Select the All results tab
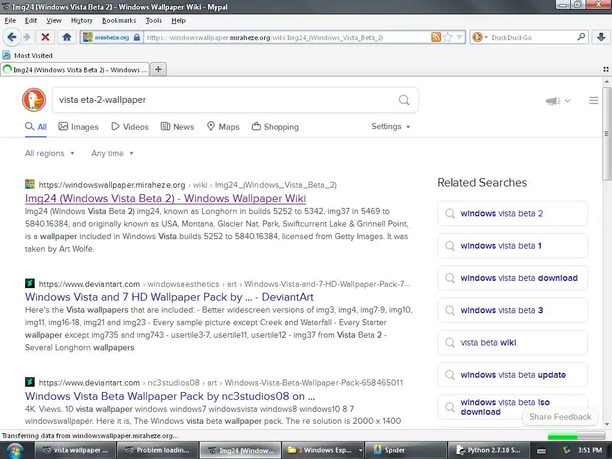This screenshot has width=612, height=459. (36, 127)
